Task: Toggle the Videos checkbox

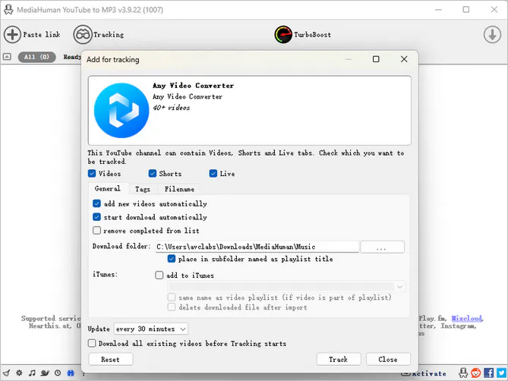Action: (x=92, y=174)
